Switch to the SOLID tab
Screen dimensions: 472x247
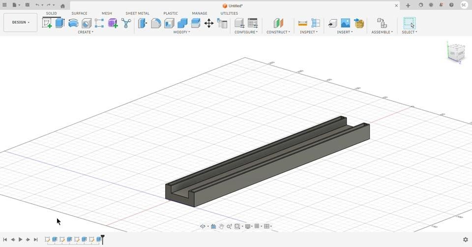[x=52, y=13]
